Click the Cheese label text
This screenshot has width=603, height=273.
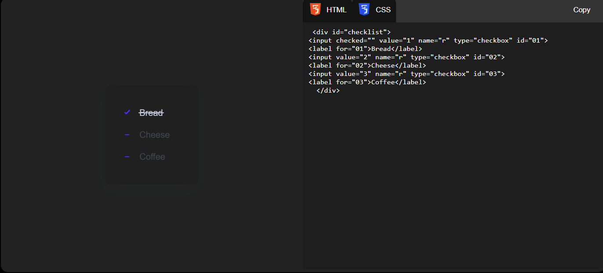click(154, 134)
